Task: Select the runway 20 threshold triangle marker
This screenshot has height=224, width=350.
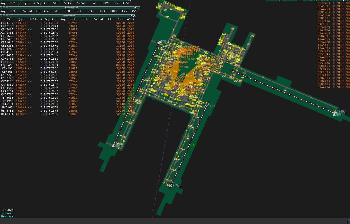Action: [172, 185]
